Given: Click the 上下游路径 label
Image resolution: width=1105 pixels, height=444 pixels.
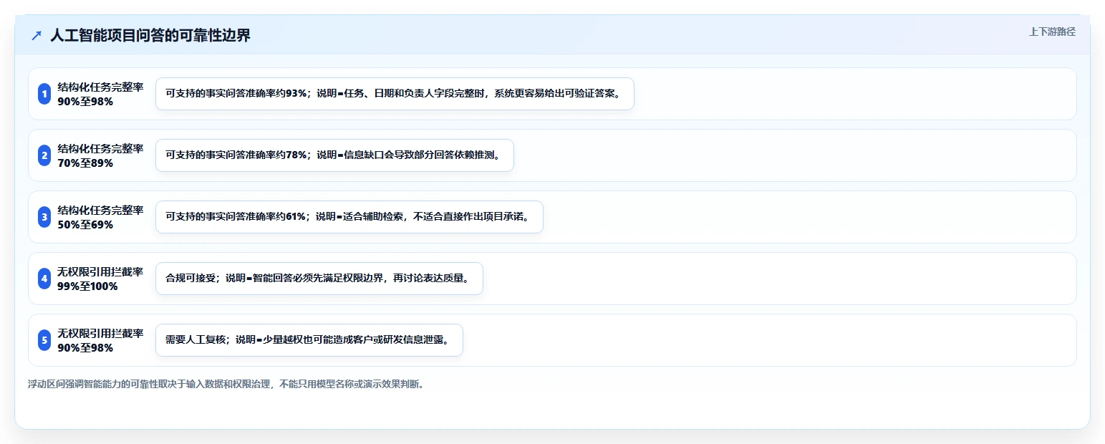Looking at the screenshot, I should [1052, 32].
